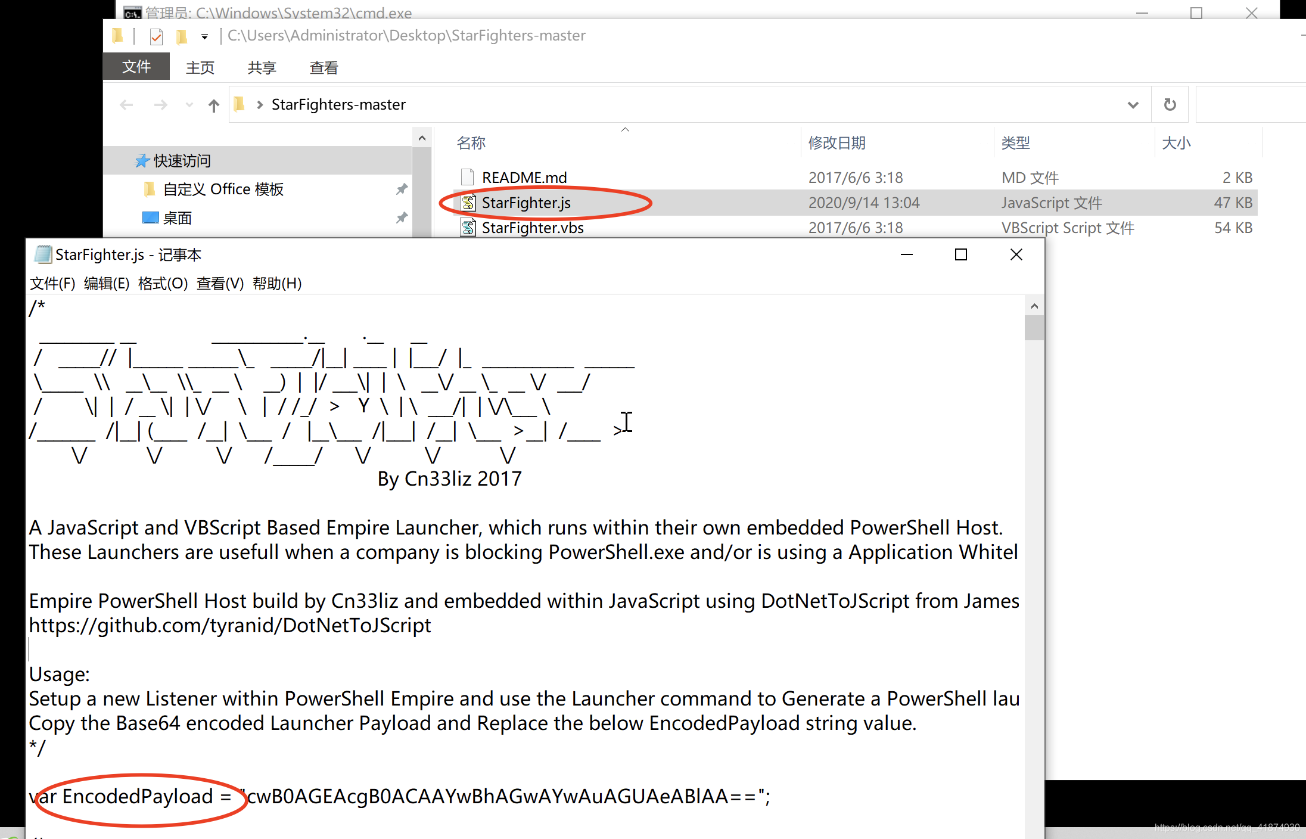The image size is (1306, 839).
Task: Go up one folder level
Action: (214, 105)
